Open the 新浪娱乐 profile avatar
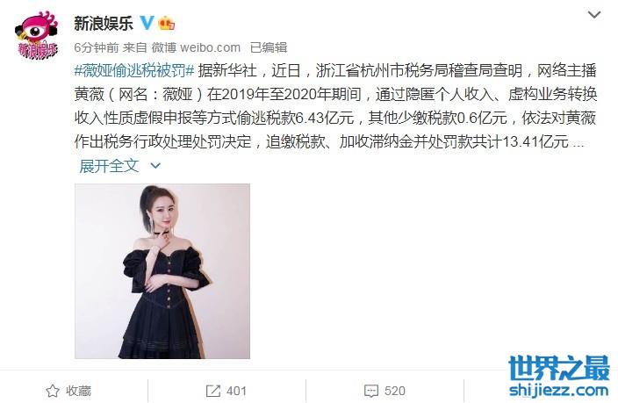Viewport: 618px width, 403px height. click(36, 35)
